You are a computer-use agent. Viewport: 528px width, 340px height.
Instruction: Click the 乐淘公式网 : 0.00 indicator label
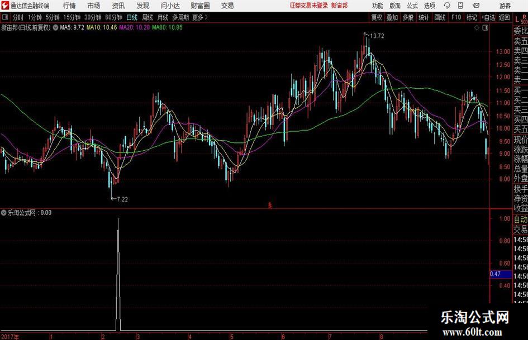[x=30, y=212]
